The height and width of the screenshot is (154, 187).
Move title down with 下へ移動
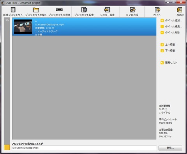coord(168,50)
